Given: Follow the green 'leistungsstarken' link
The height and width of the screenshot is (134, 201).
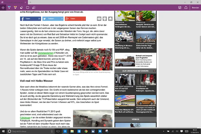Looking at the screenshot, I should point(45,53).
